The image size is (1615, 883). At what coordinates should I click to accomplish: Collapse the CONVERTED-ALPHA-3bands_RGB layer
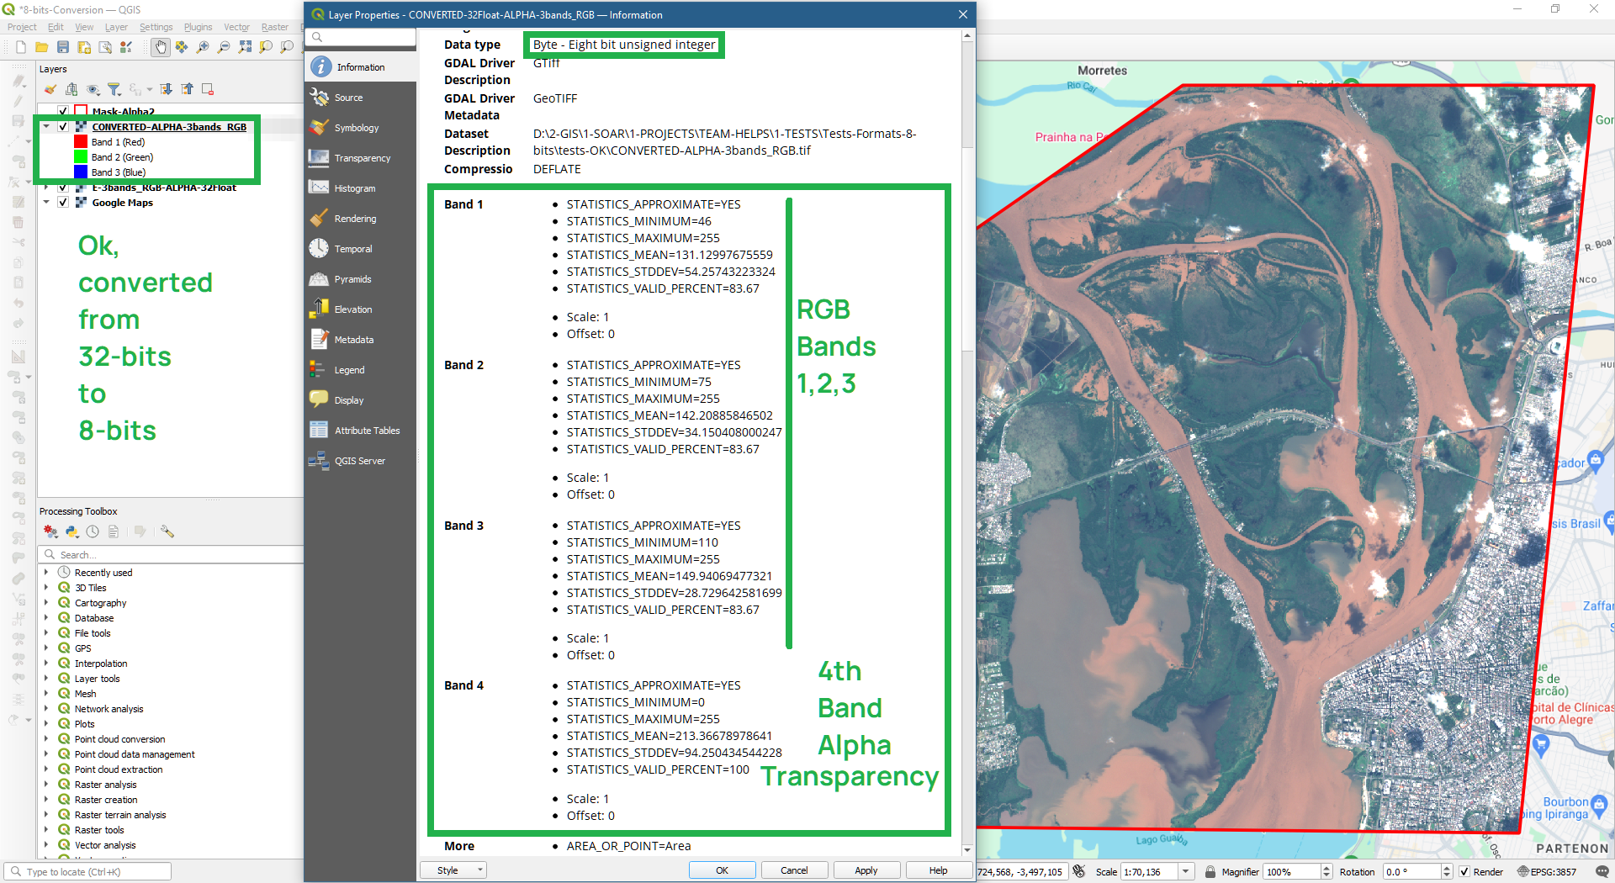pos(48,126)
